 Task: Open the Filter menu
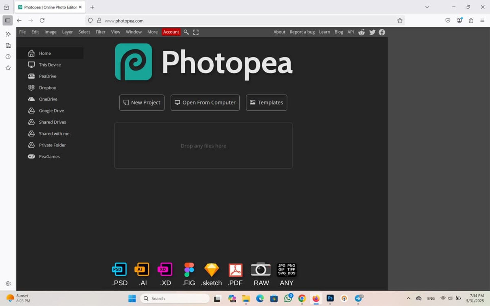pyautogui.click(x=100, y=32)
